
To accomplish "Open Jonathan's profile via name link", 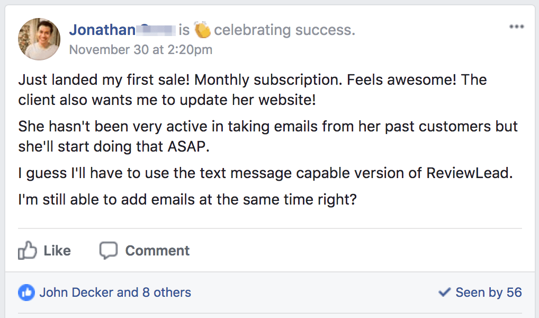I will click(102, 30).
